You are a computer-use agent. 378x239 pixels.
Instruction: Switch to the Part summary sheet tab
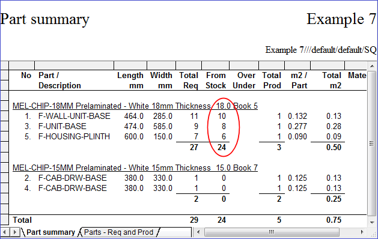click(x=50, y=232)
